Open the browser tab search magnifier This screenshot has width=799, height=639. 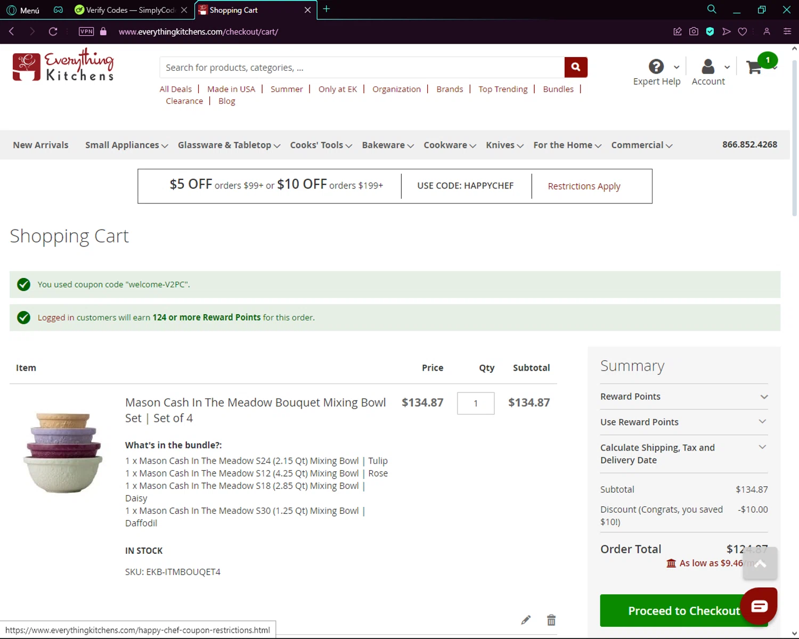coord(712,9)
